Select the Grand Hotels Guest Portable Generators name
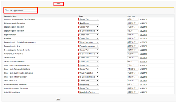This screenshot has height=104, width=177. 18,73
